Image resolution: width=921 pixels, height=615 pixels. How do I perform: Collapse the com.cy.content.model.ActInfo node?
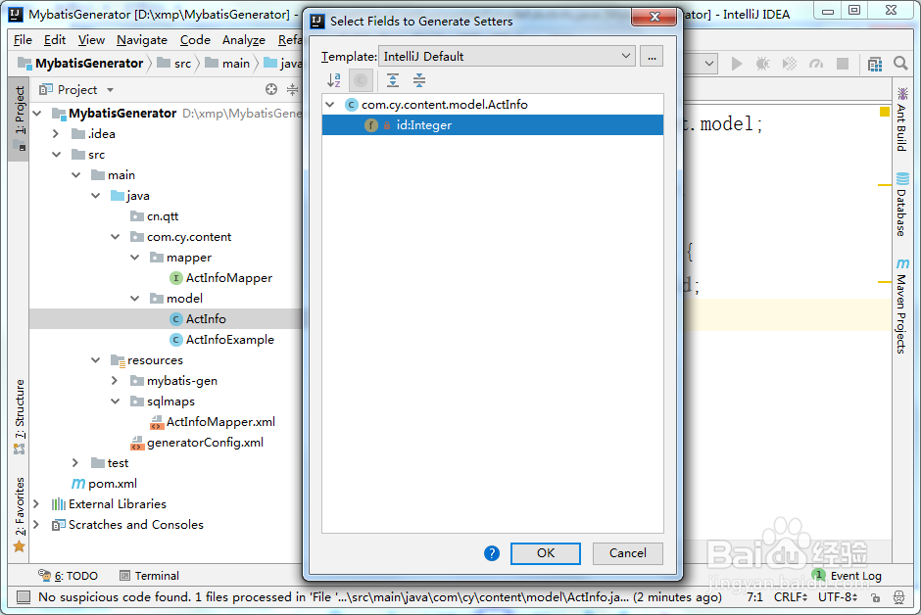[330, 105]
